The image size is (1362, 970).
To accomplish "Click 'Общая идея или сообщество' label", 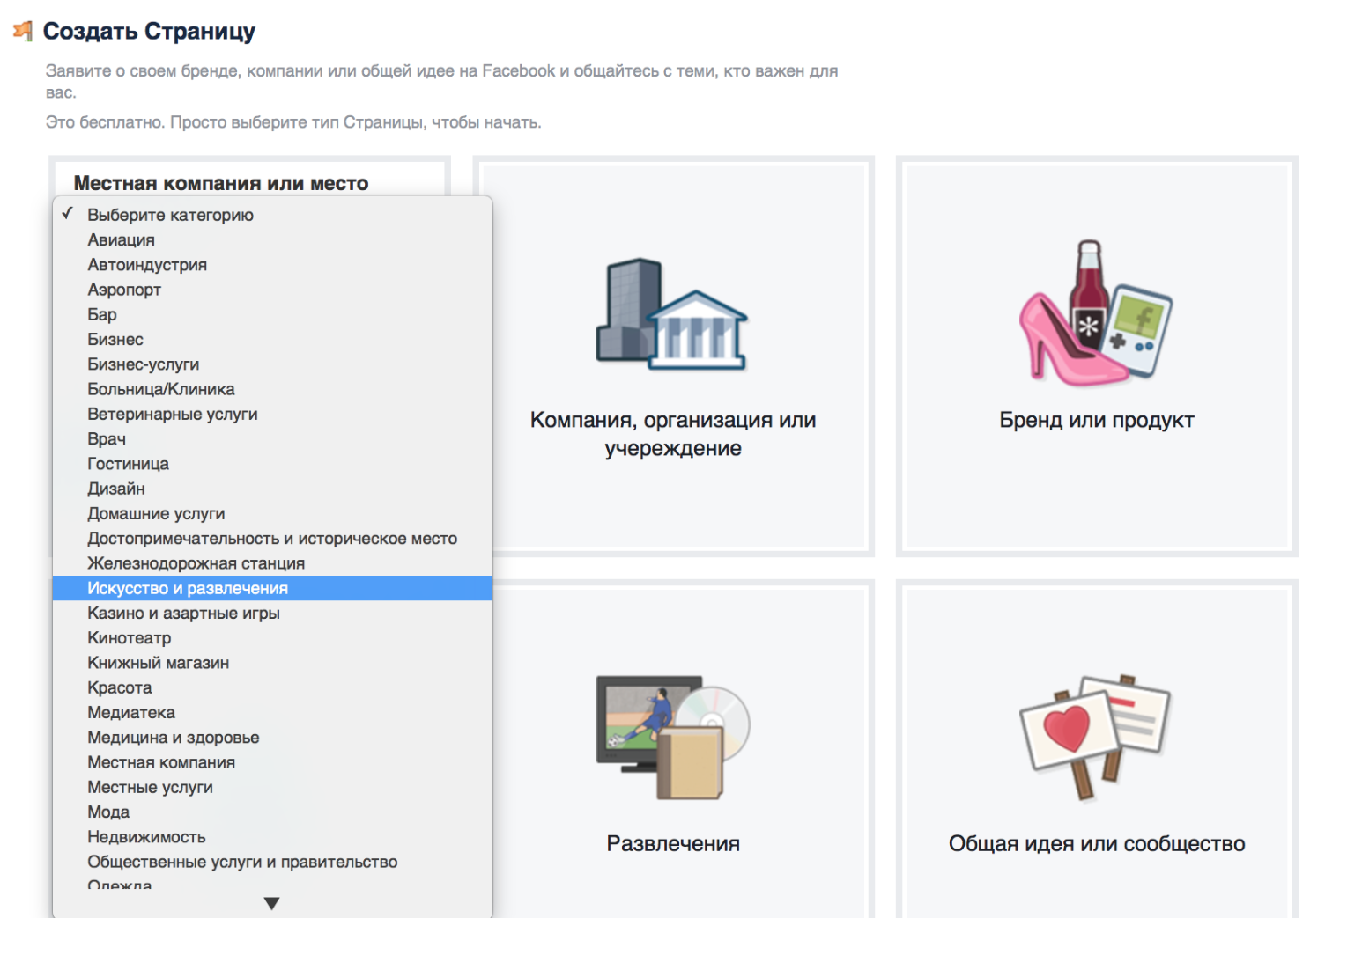I will point(1096,843).
